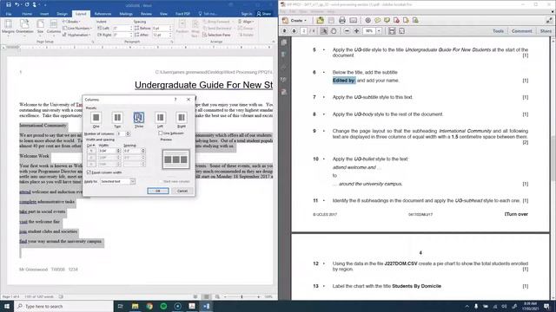The width and height of the screenshot is (556, 312).
Task: Add sticky note comment in Acrobat
Action: [377, 21]
